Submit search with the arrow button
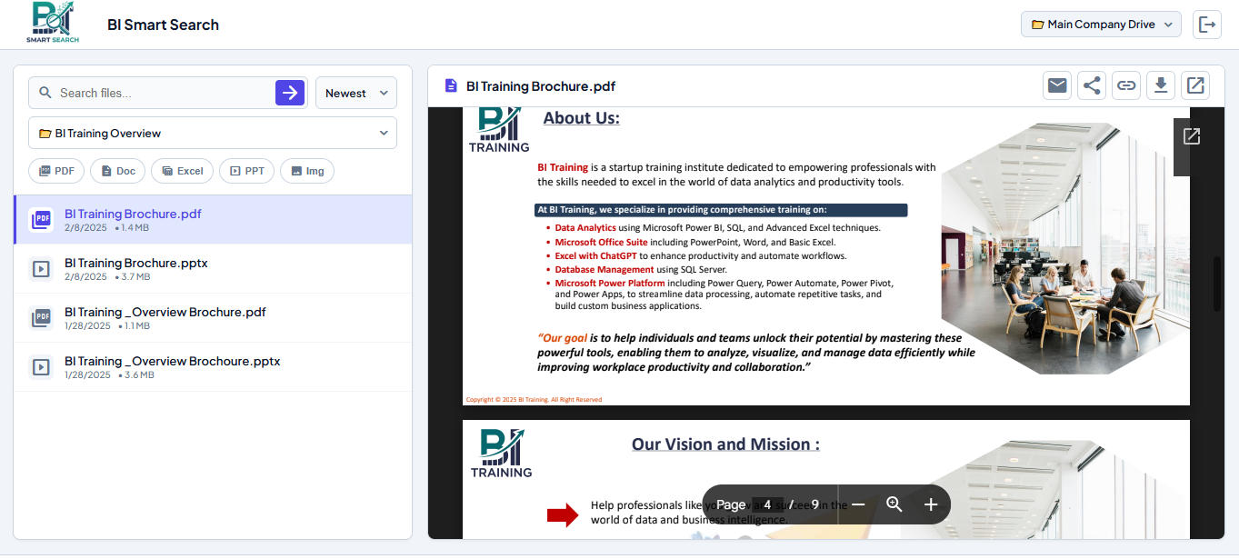This screenshot has width=1239, height=559. coord(290,93)
